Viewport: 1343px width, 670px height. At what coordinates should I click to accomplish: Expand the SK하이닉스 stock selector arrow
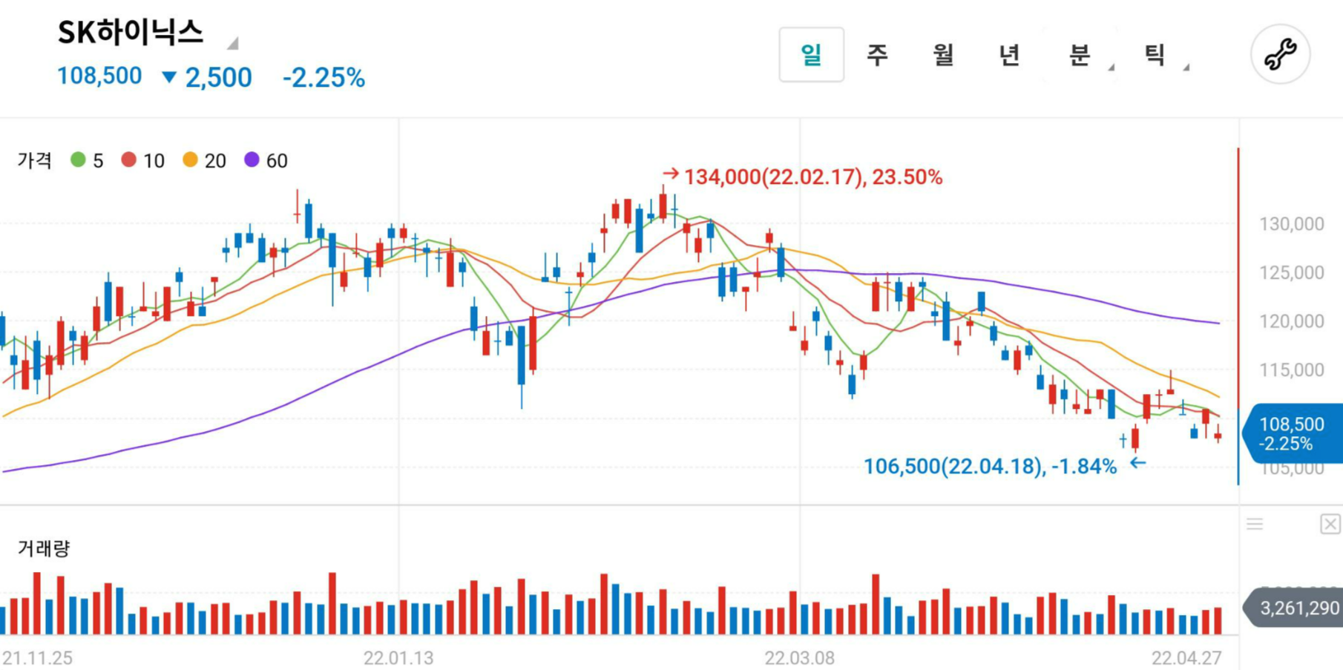point(233,43)
